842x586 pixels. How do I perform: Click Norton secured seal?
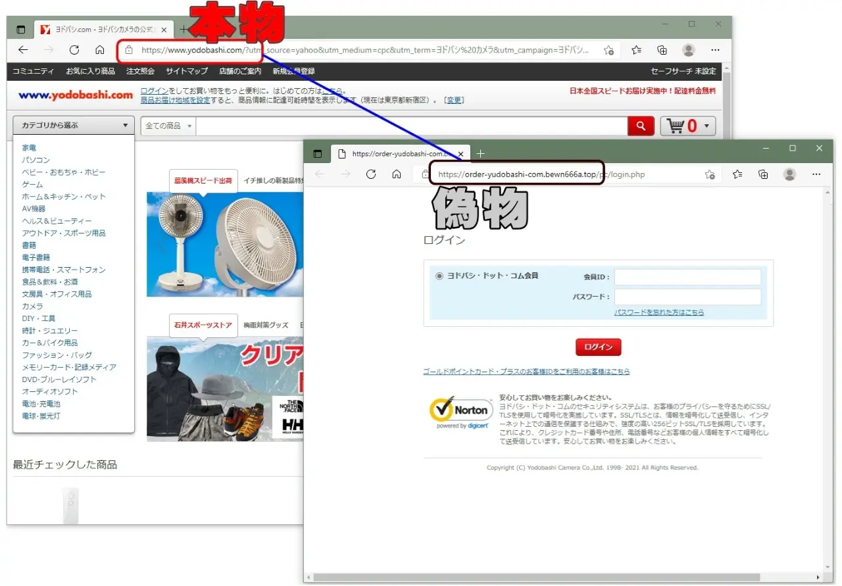460,414
